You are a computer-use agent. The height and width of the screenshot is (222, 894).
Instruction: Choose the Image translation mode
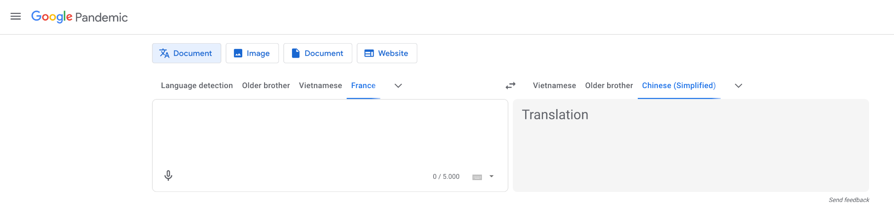[x=252, y=53]
